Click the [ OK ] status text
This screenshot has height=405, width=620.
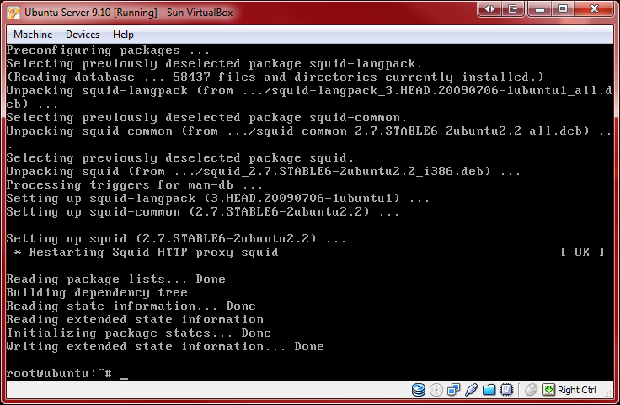click(x=582, y=252)
